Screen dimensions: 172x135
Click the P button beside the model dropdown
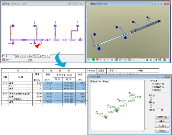[x=17, y=56]
